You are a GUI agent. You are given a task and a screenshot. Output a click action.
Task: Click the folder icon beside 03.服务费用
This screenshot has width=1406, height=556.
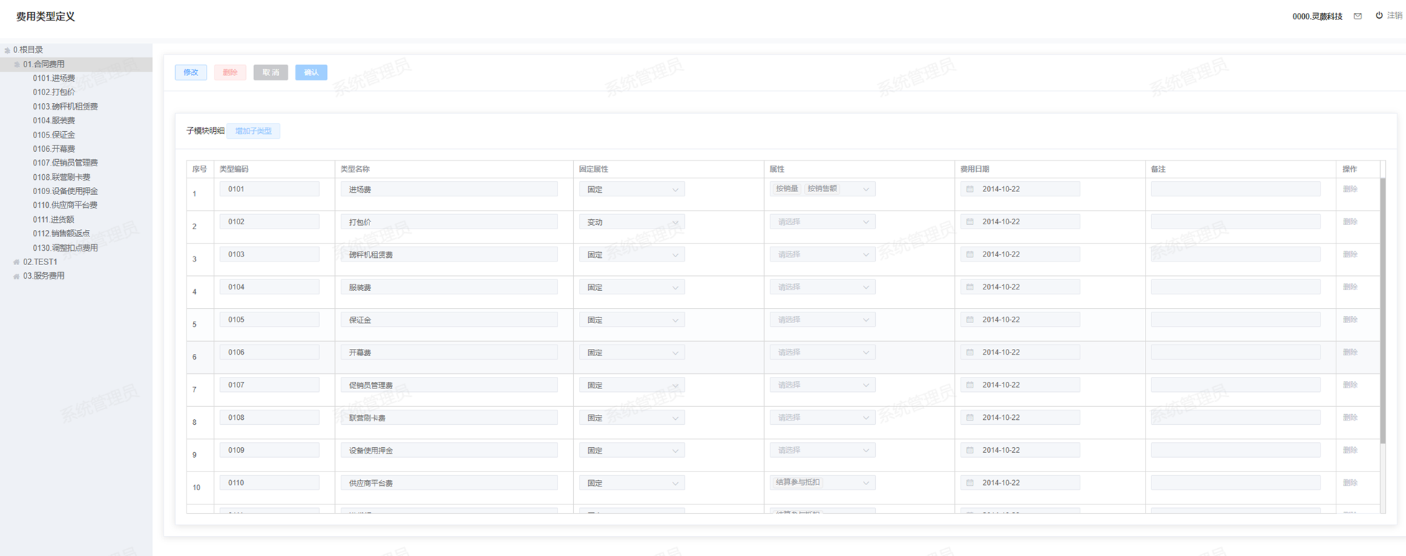(x=16, y=276)
